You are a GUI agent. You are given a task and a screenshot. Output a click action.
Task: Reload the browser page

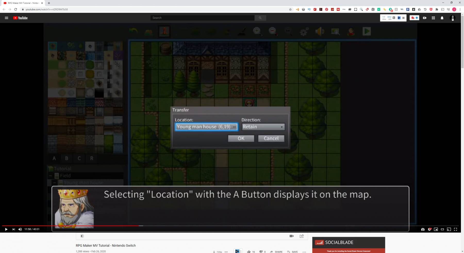[15, 10]
